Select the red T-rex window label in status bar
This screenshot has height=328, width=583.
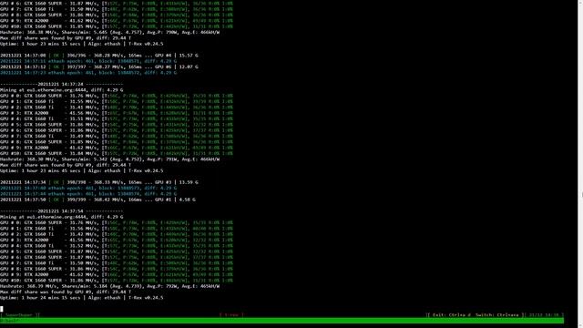231,315
